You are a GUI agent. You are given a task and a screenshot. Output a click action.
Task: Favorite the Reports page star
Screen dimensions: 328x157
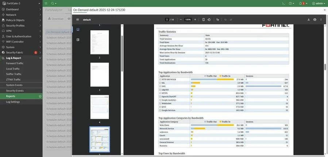40,96
